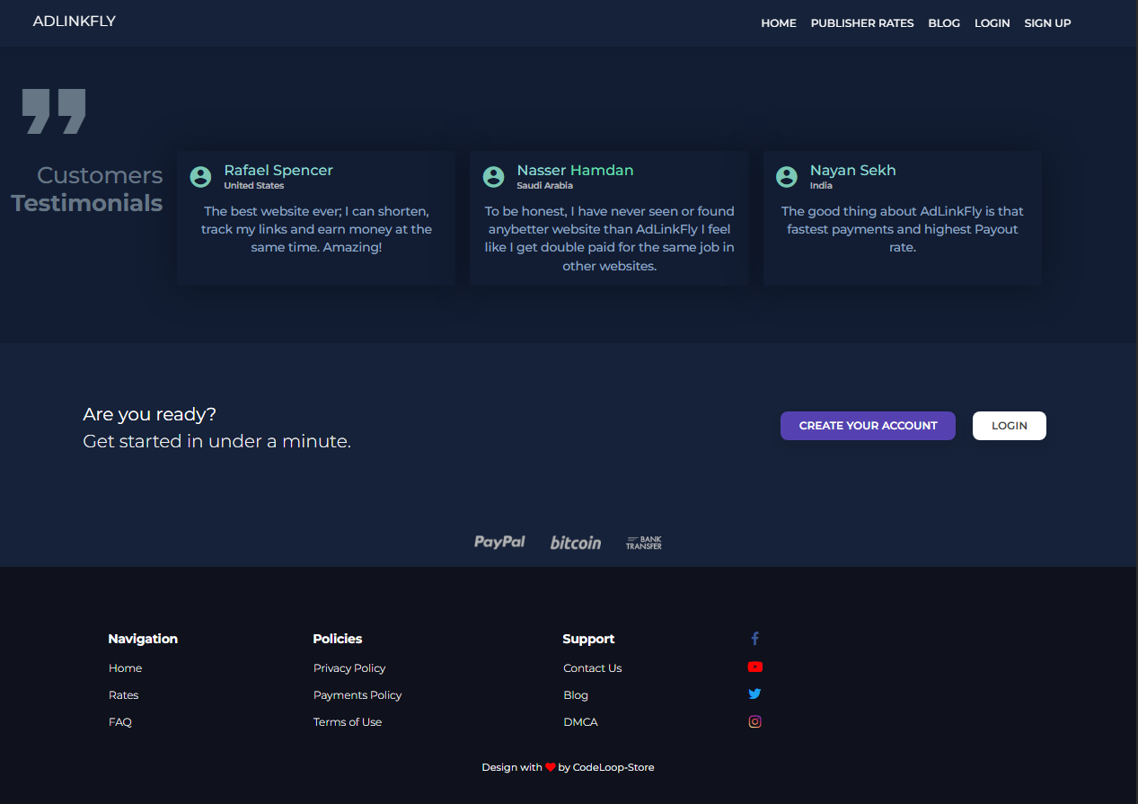Click the 'United States' country label

click(254, 186)
